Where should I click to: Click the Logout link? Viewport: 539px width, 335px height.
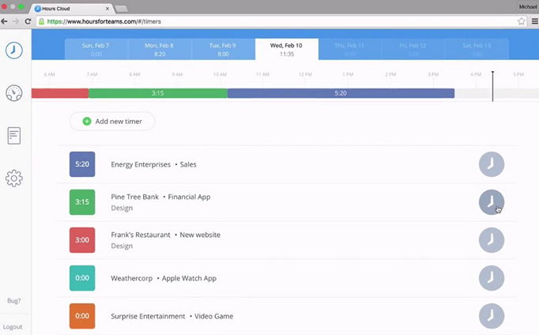tap(13, 326)
